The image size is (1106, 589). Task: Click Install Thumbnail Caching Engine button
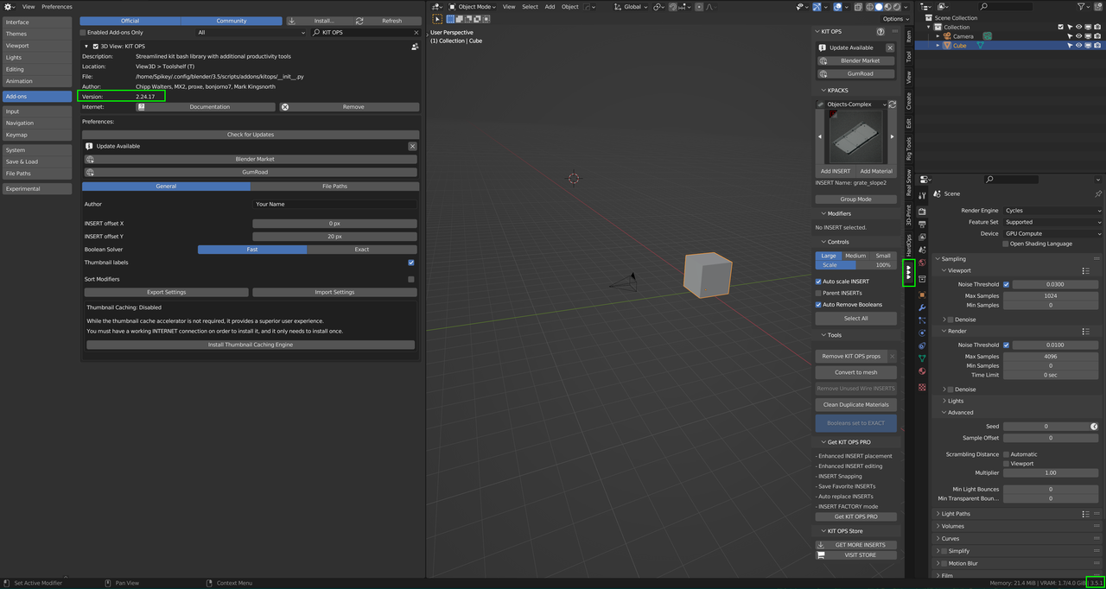click(251, 345)
